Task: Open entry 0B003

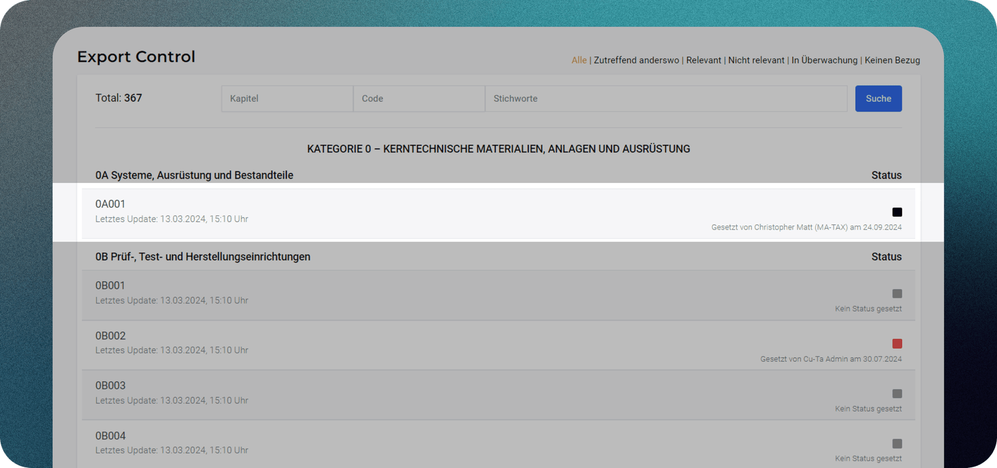Action: [x=110, y=386]
